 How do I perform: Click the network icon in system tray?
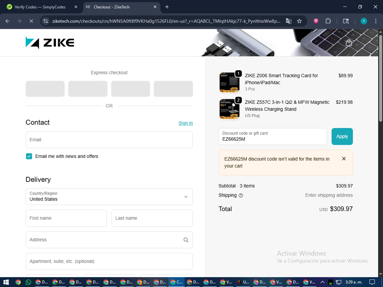click(x=339, y=282)
